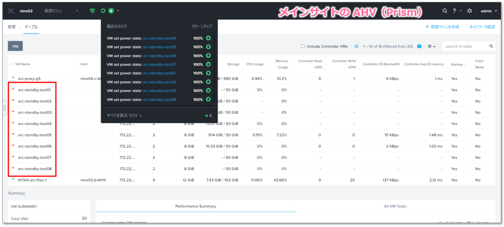The height and width of the screenshot is (227, 504).
Task: Open the help question mark menu
Action: [457, 10]
